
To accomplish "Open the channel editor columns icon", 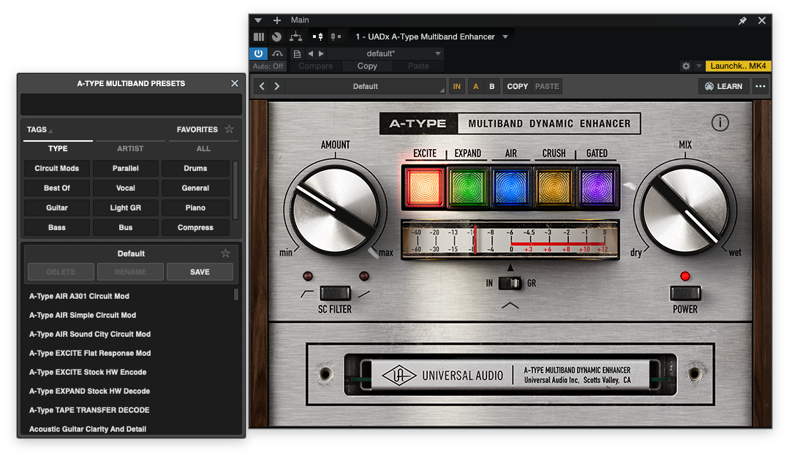I will [259, 37].
